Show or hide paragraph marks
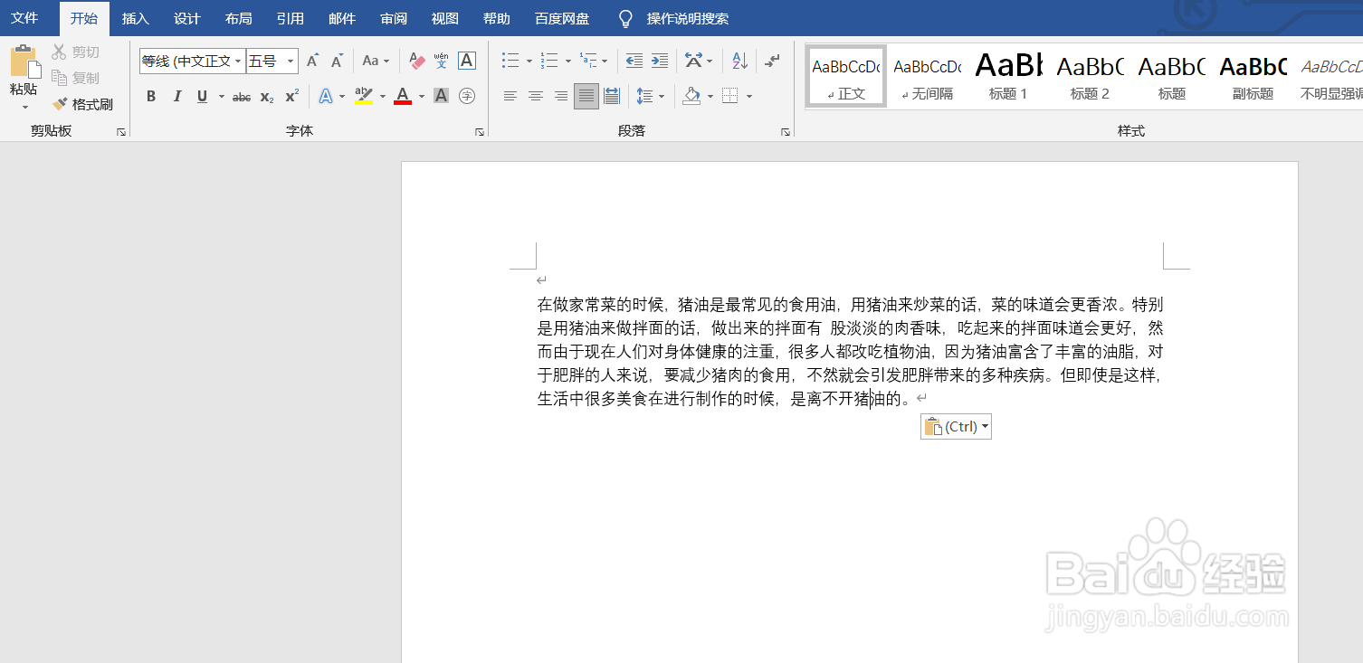Screen dimensions: 1363x663 pyautogui.click(x=772, y=61)
